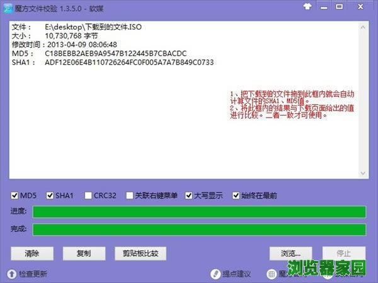This screenshot has height=283, width=378.
Task: Click the scrollbar up arrow in results box
Action: 363,28
